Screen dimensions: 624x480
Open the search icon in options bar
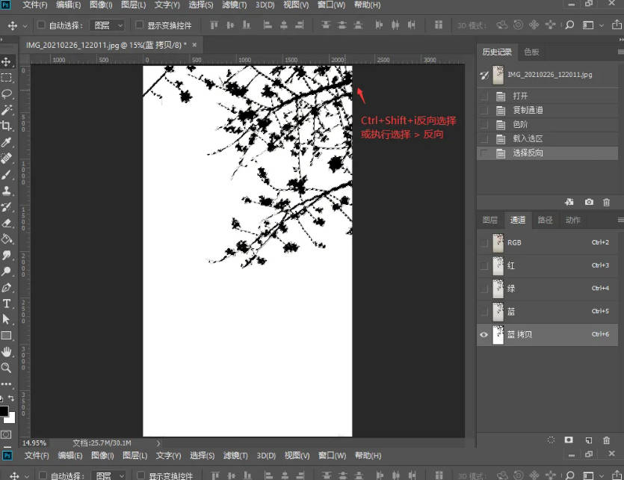tap(569, 25)
